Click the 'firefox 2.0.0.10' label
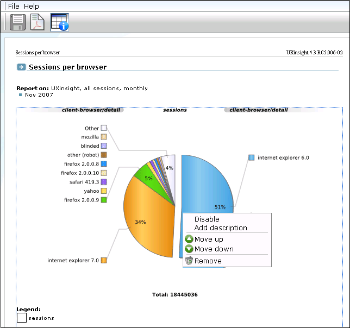The width and height of the screenshot is (350, 328). 80,173
